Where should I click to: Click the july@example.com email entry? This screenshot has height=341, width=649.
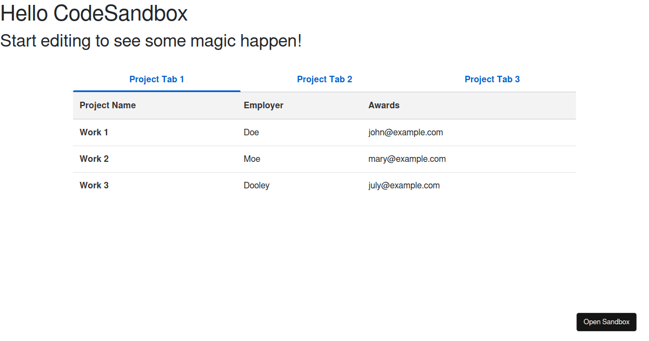tap(404, 185)
